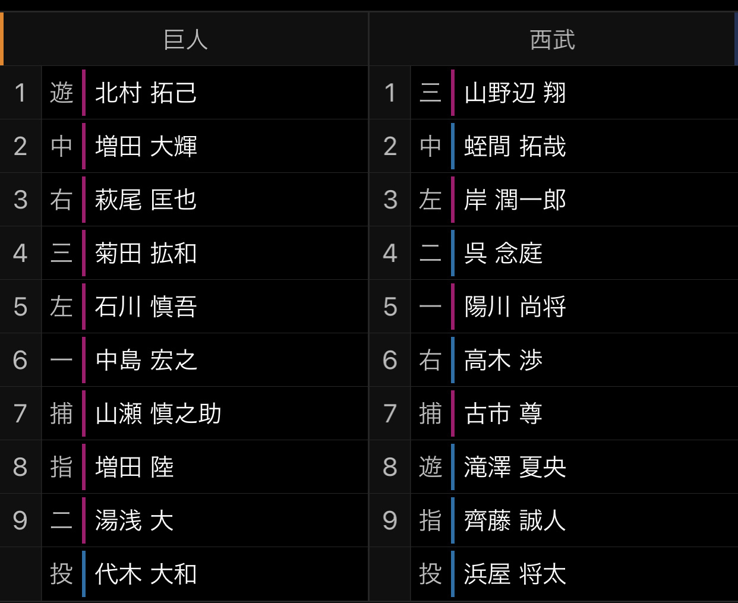Click 中島 宏之 in the lineup

(146, 360)
